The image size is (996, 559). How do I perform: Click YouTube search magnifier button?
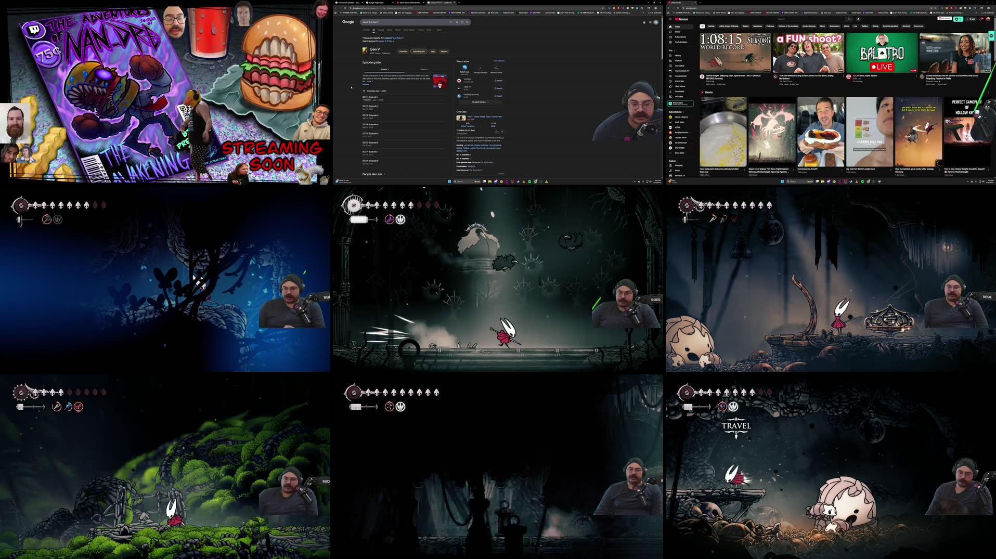point(849,19)
